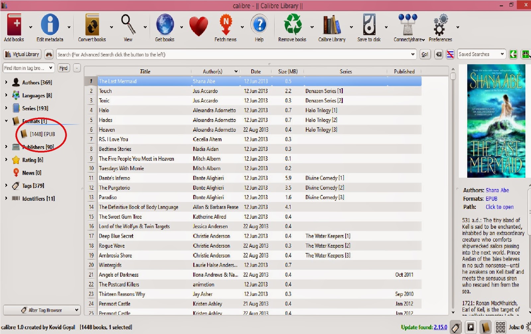
Task: Sort by the Published column header
Action: 404,72
